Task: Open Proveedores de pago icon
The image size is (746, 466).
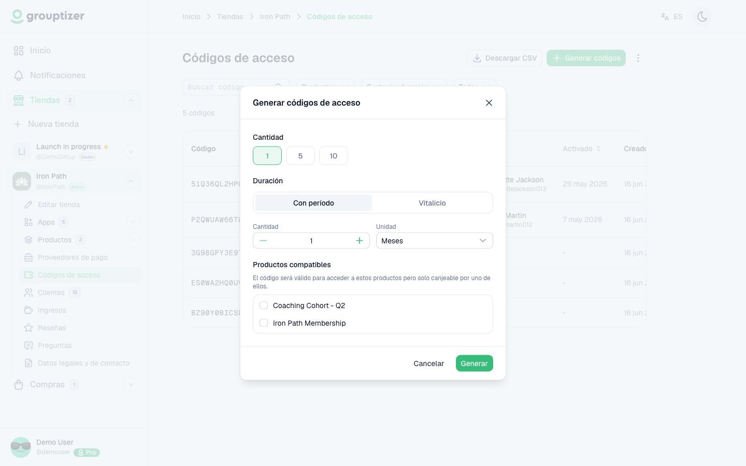Action: click(28, 257)
